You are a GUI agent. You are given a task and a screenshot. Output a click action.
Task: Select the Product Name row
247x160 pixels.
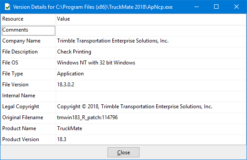123,128
